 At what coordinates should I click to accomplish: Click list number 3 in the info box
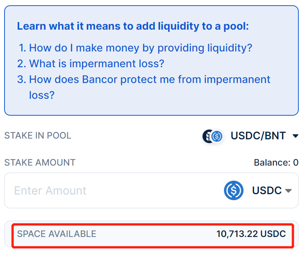(21, 80)
